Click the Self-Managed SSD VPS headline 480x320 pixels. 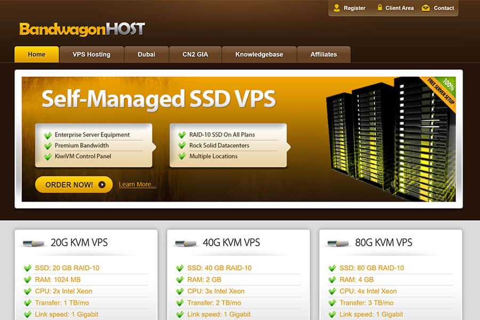click(x=158, y=99)
